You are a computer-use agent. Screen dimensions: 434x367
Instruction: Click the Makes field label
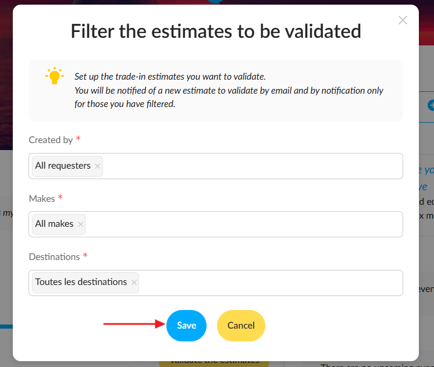[42, 199]
